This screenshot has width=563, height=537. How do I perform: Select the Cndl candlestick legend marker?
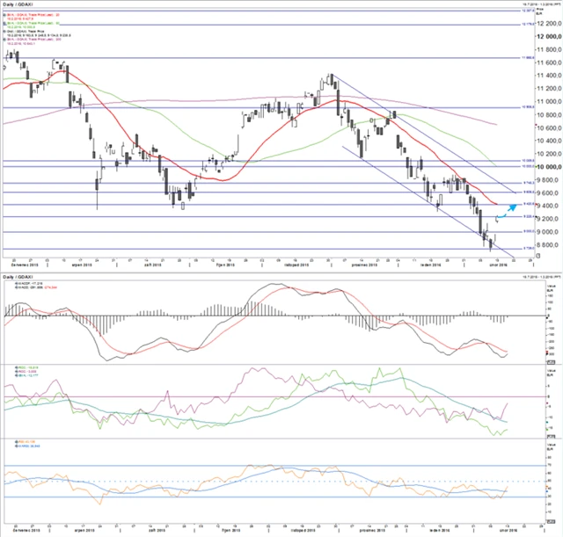4,31
